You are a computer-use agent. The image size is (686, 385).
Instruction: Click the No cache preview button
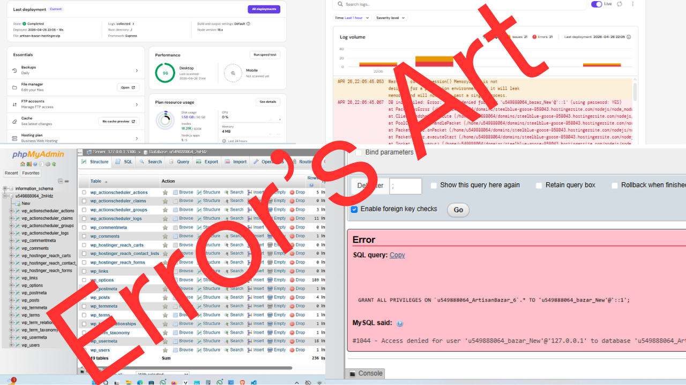click(x=119, y=121)
